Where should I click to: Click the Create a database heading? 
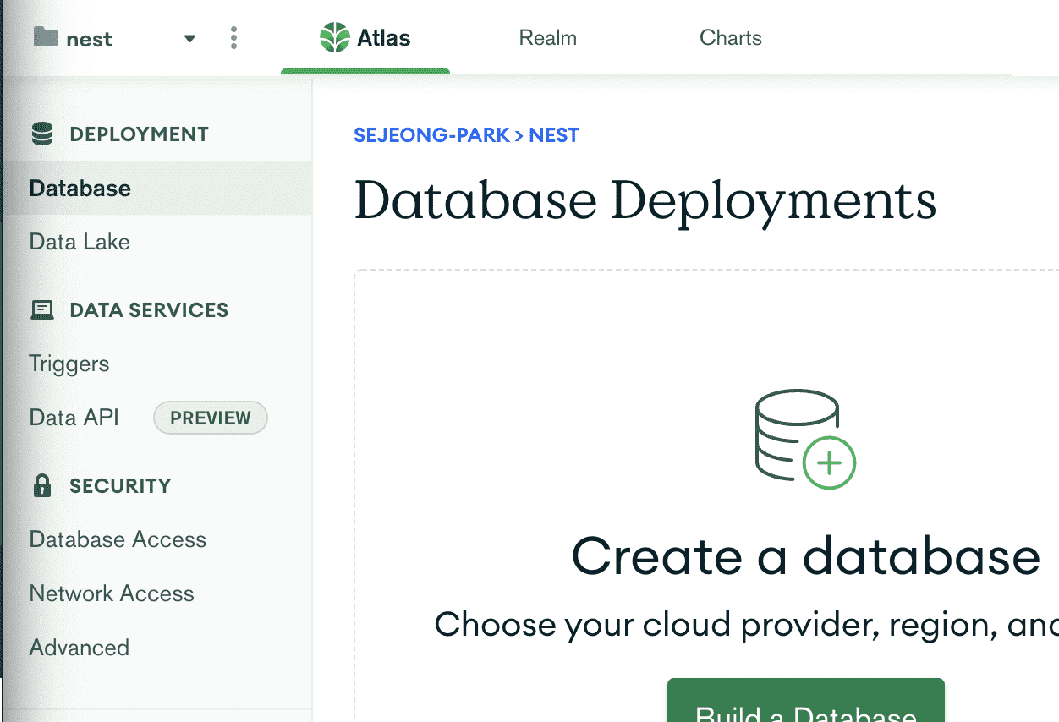point(805,556)
